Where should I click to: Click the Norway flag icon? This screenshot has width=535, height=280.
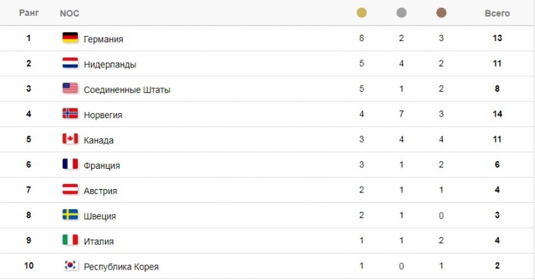pyautogui.click(x=70, y=113)
